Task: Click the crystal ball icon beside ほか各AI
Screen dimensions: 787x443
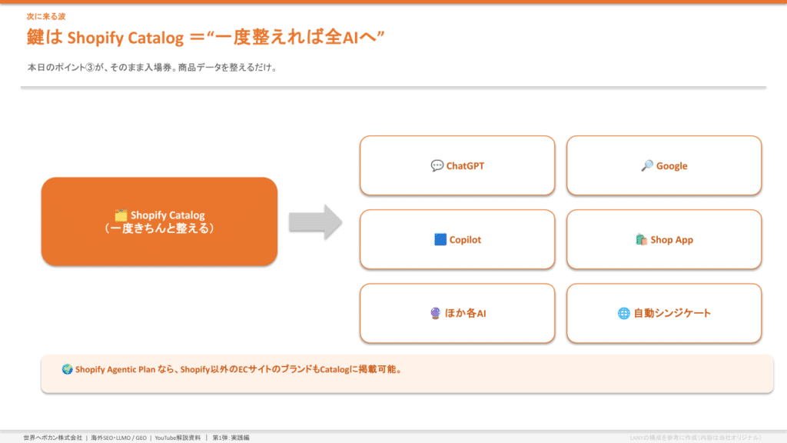Action: 435,314
